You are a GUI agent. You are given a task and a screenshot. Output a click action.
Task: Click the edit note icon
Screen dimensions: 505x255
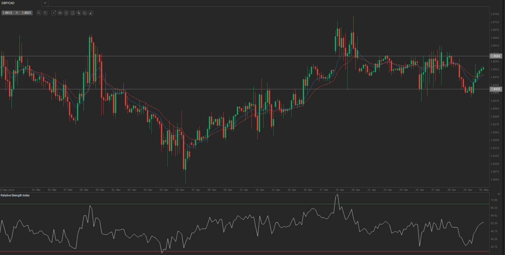[85, 13]
